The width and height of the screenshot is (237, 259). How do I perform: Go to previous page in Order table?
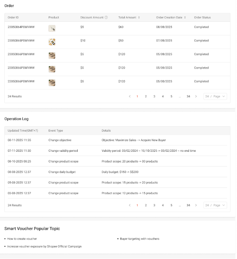point(130,96)
